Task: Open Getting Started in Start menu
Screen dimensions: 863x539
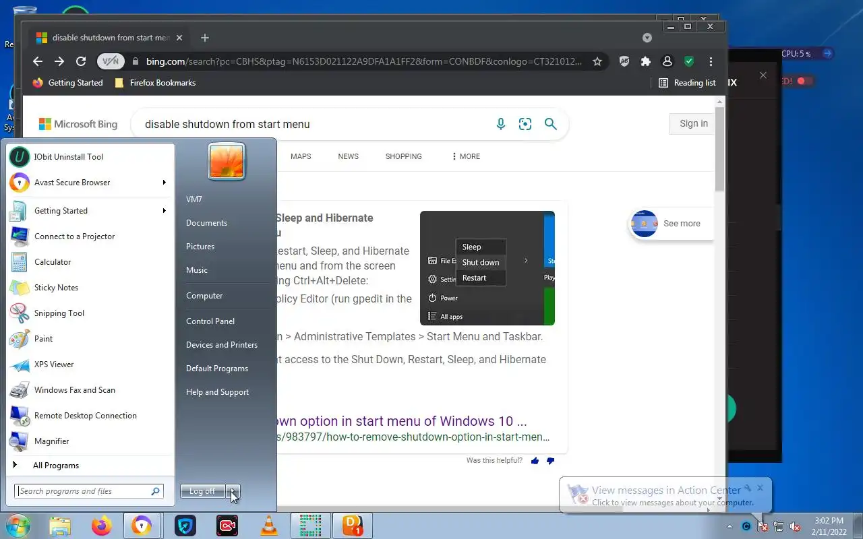Action: pos(90,211)
